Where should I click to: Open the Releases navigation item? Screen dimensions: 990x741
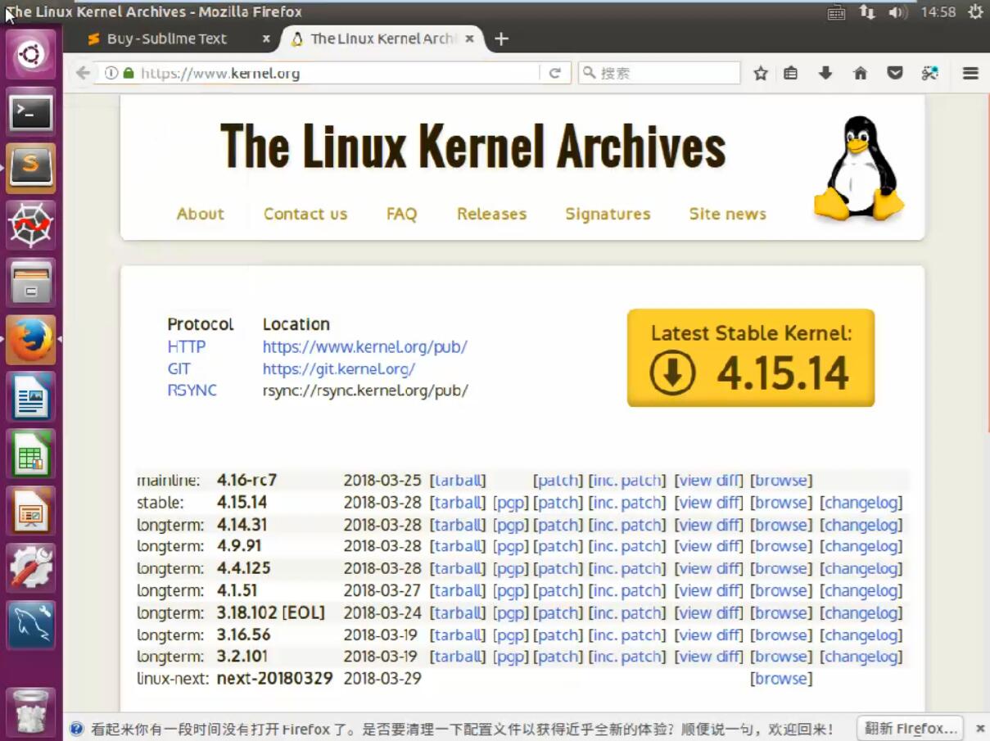pos(491,214)
